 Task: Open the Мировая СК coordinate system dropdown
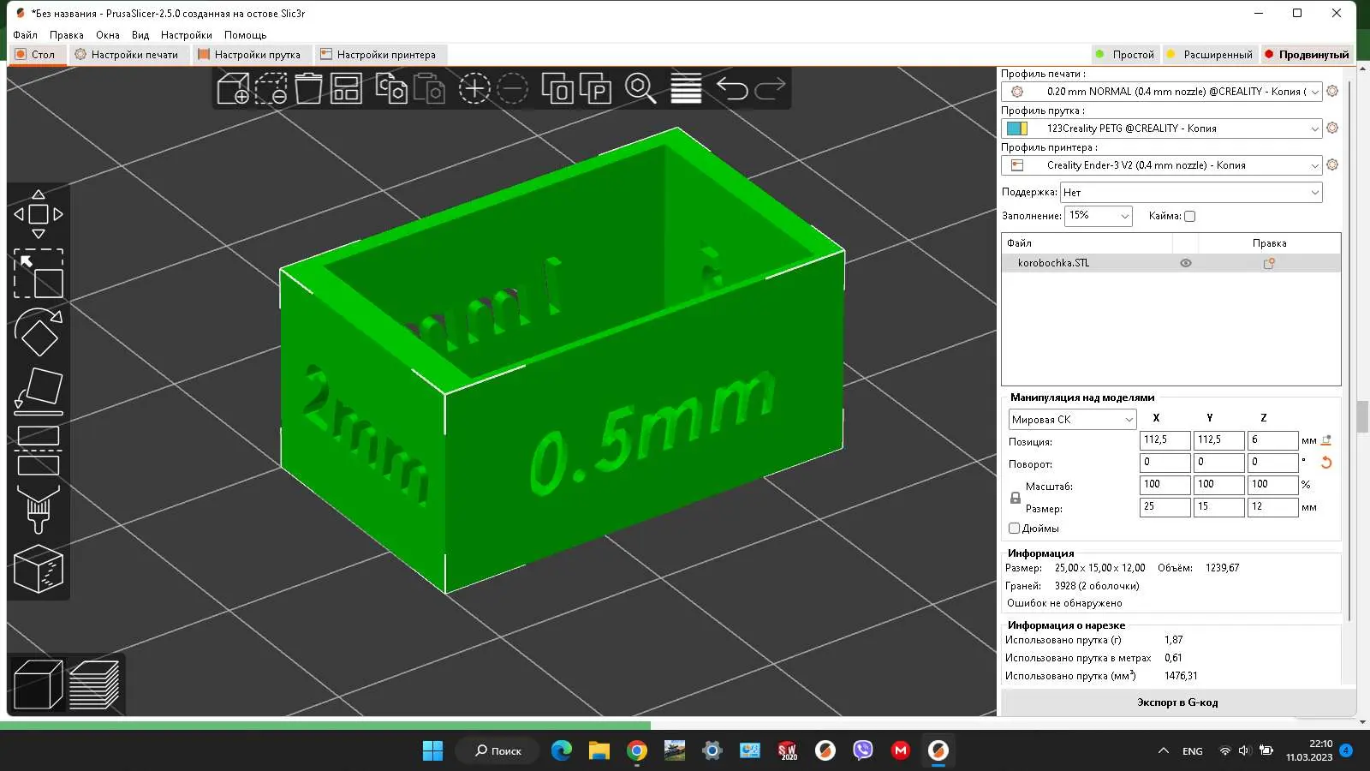pyautogui.click(x=1072, y=420)
